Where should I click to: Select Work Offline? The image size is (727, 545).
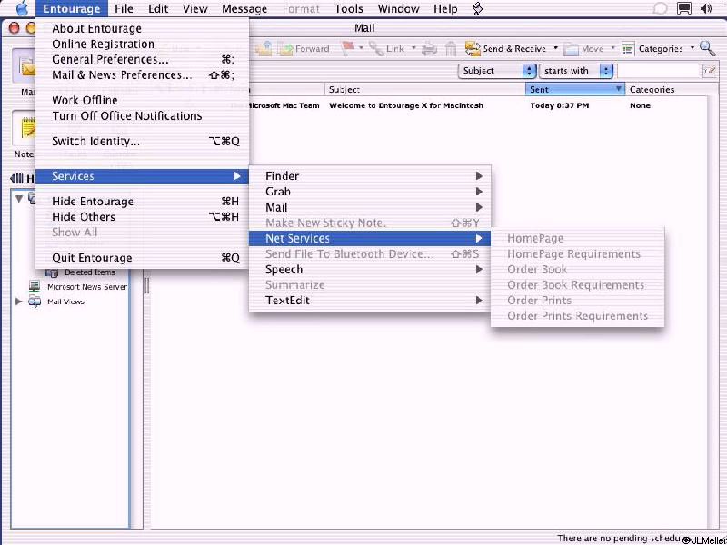[x=143, y=100]
